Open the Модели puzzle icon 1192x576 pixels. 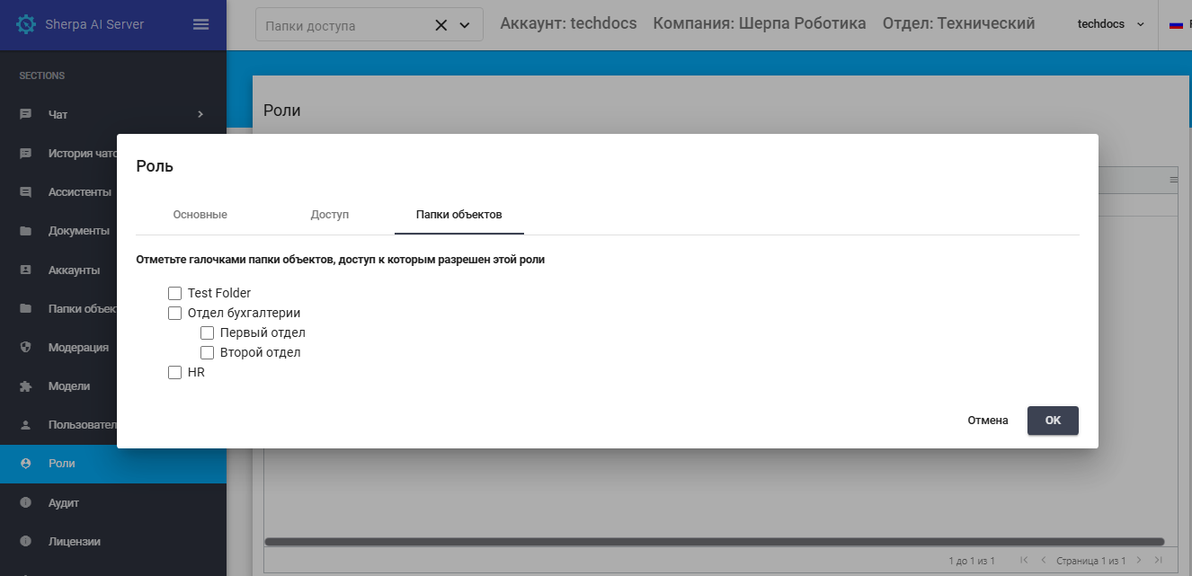pyautogui.click(x=26, y=385)
